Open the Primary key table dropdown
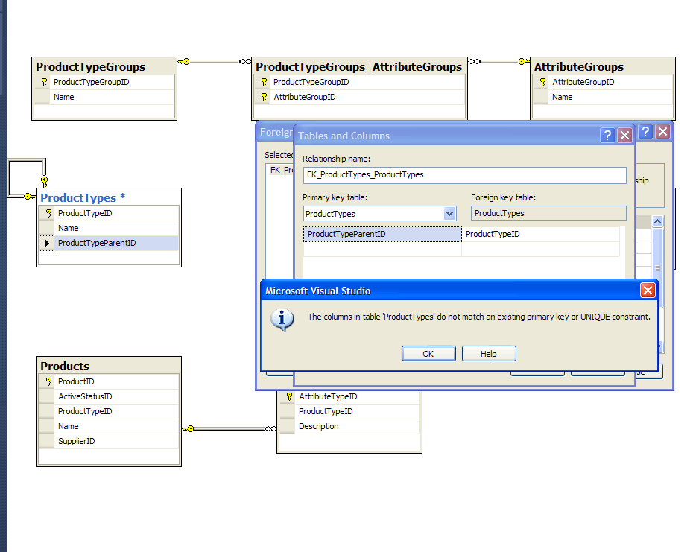 point(449,214)
